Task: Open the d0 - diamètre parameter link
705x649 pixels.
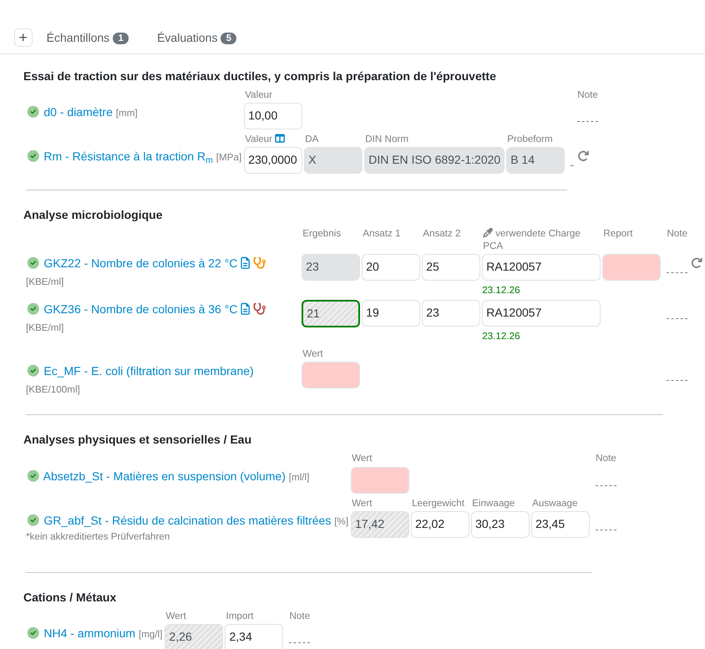Action: [x=78, y=112]
